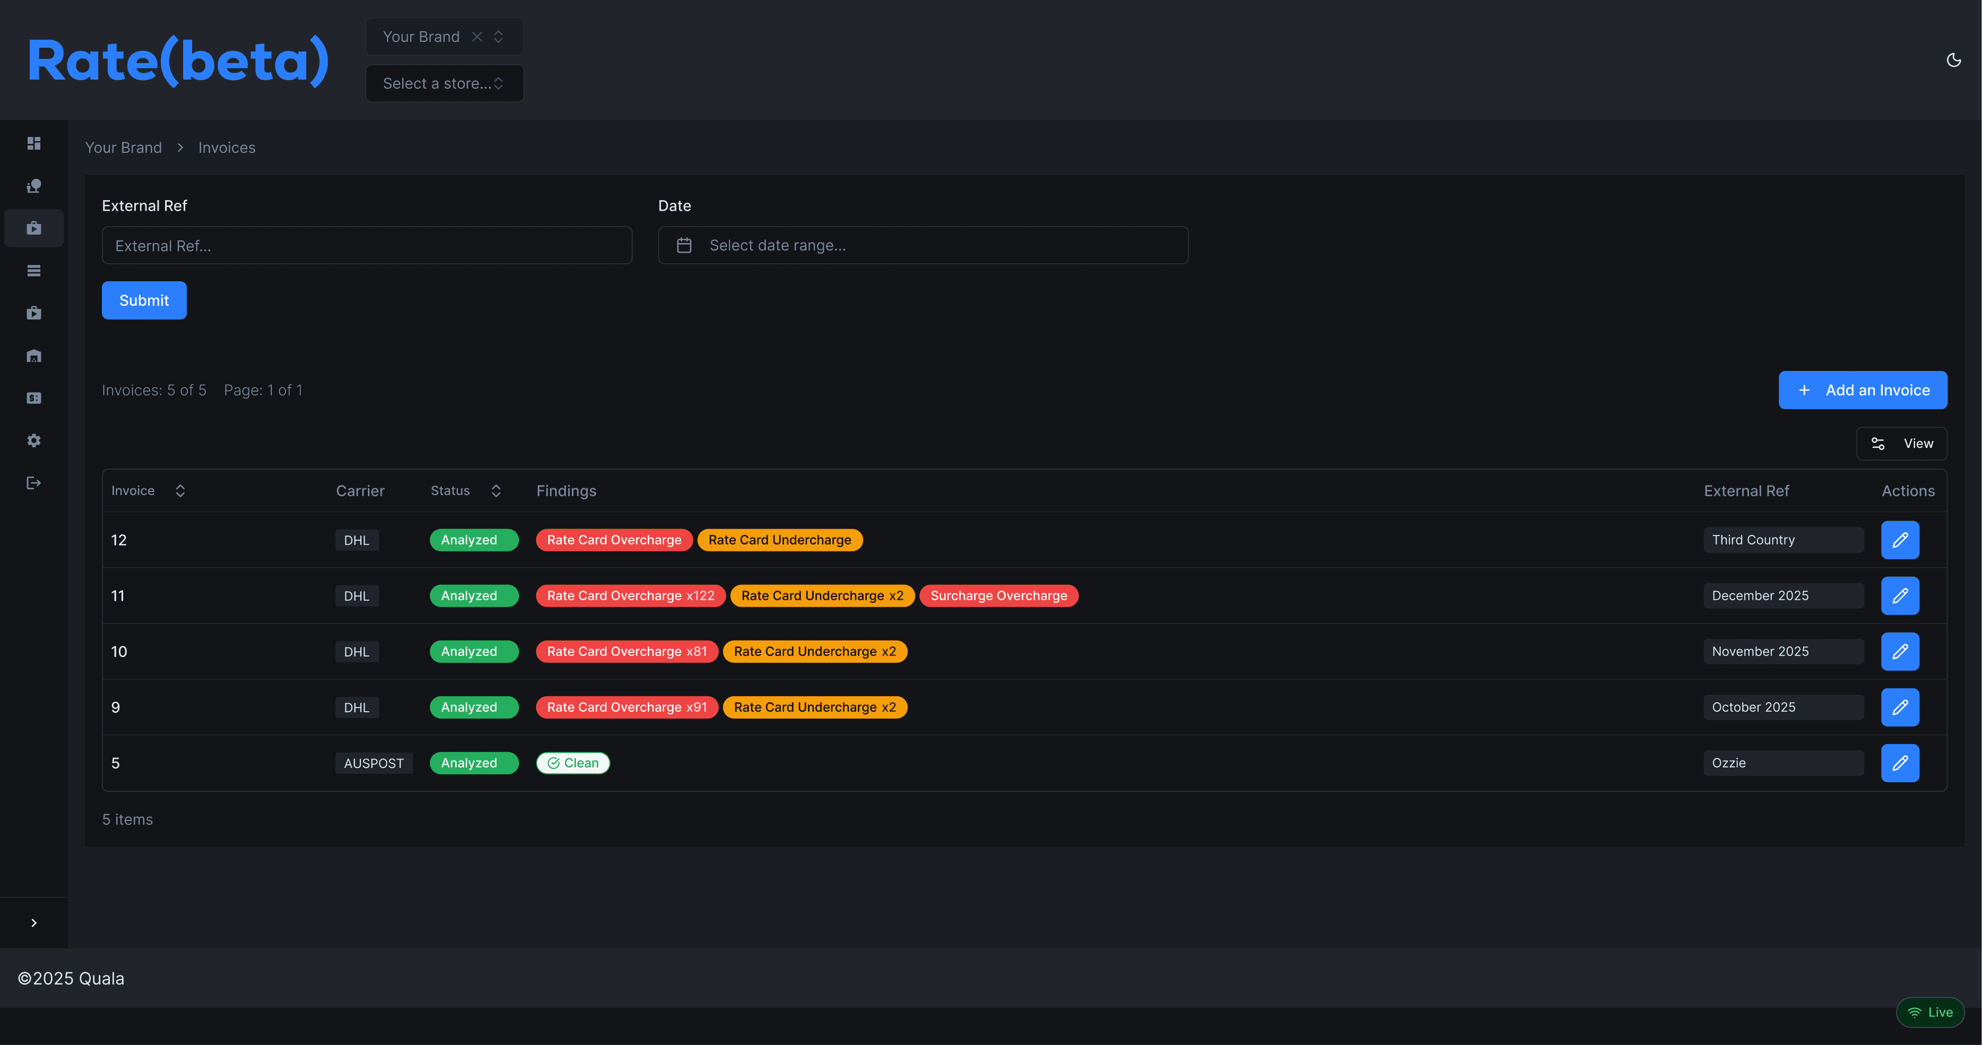Click the Rate(beta) logo
1982x1045 pixels.
click(178, 61)
